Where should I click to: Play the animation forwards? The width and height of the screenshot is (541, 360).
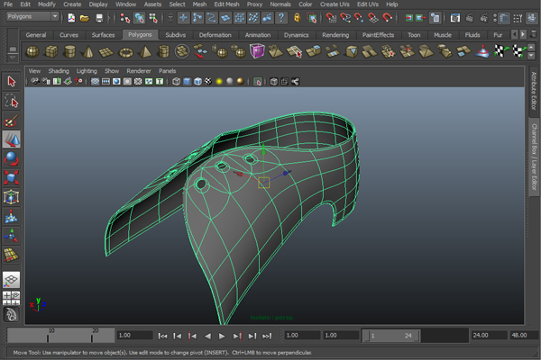point(222,336)
